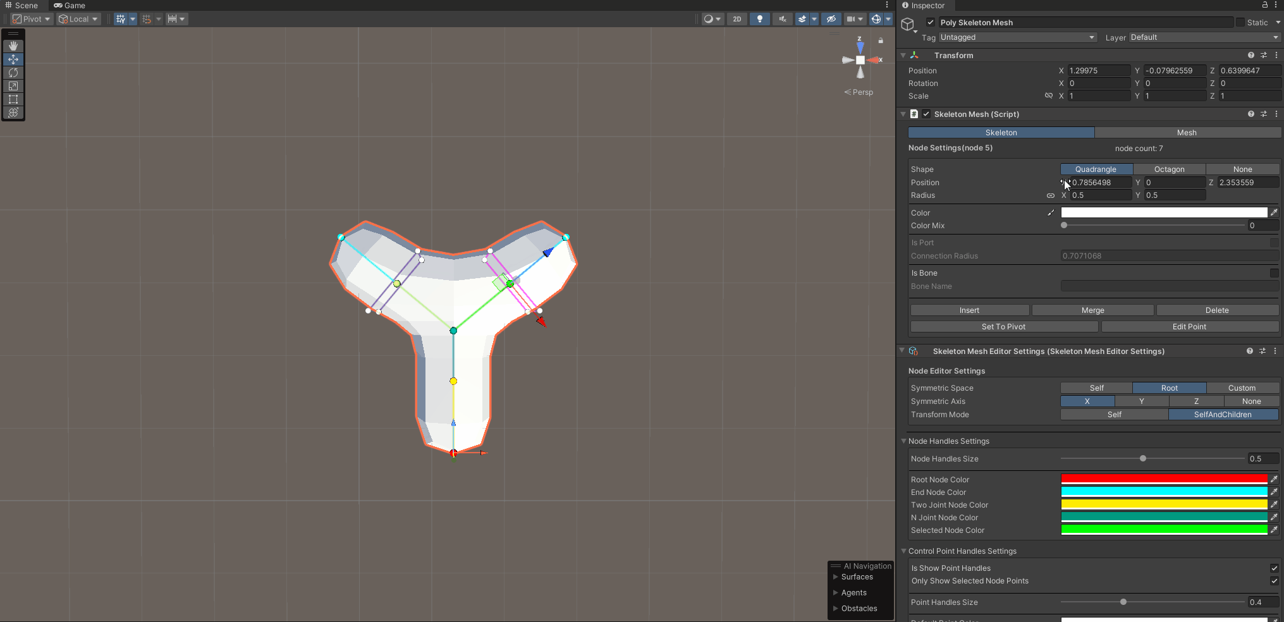Switch to the Mesh tab in Skeleton Mesh

pyautogui.click(x=1187, y=132)
